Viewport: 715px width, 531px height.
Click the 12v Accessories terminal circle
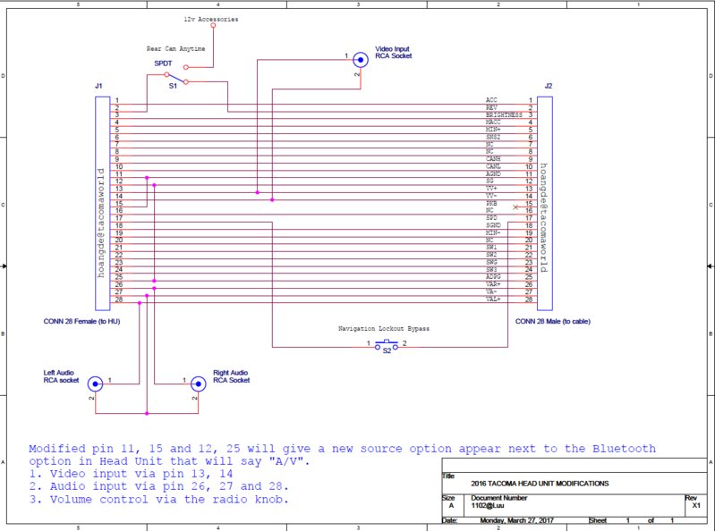pos(213,25)
